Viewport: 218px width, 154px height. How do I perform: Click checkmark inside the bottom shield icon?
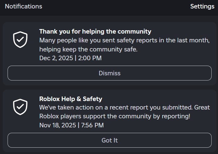(20, 107)
